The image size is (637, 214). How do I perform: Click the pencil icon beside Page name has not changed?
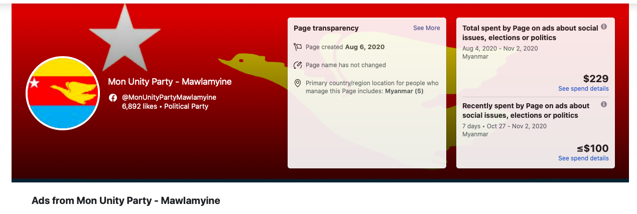pos(298,65)
